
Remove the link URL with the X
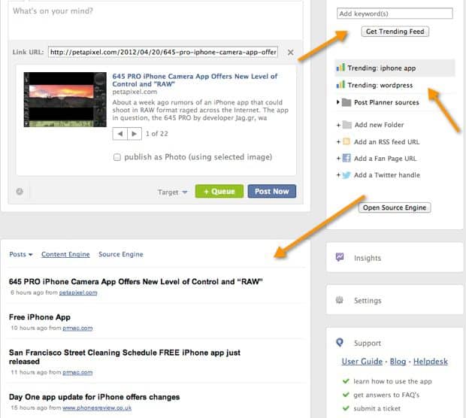coord(291,53)
